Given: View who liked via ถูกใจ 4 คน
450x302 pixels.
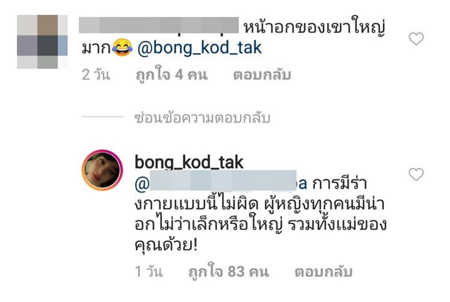Looking at the screenshot, I should (172, 75).
